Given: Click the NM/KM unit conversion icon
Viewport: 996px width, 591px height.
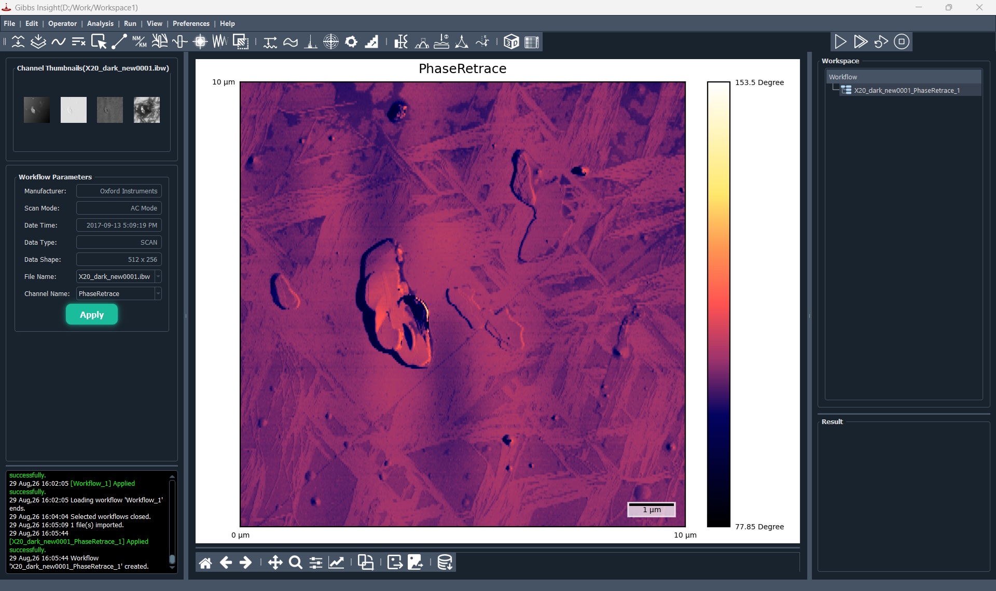Looking at the screenshot, I should point(140,41).
